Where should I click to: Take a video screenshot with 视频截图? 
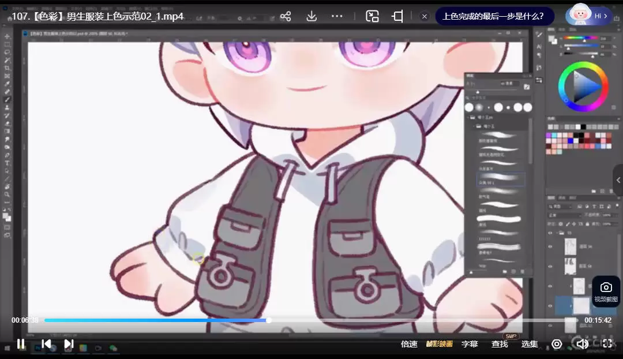click(606, 291)
